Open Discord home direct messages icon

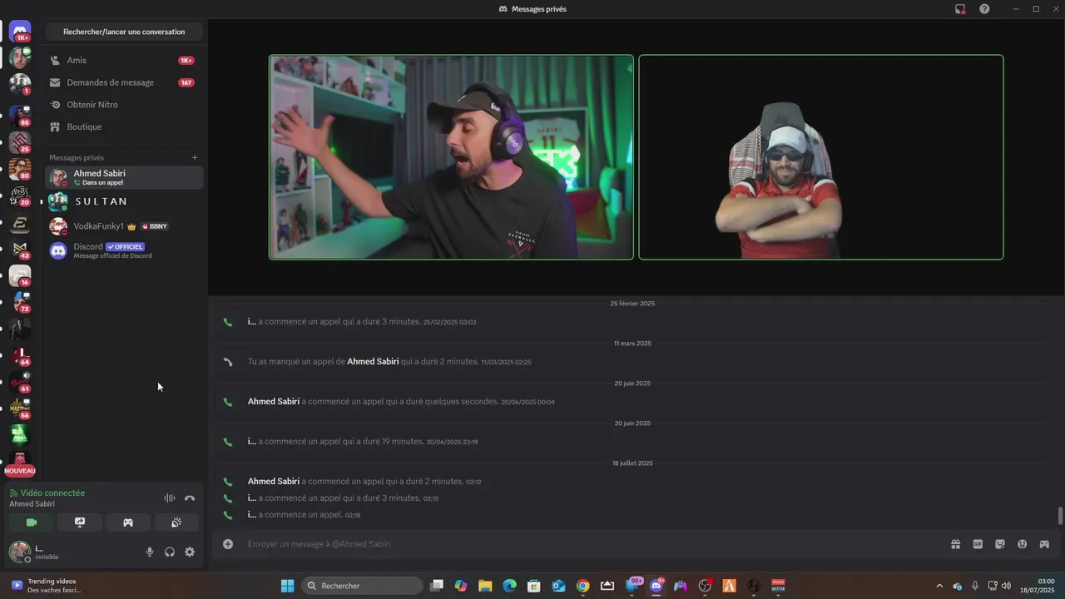[20, 32]
